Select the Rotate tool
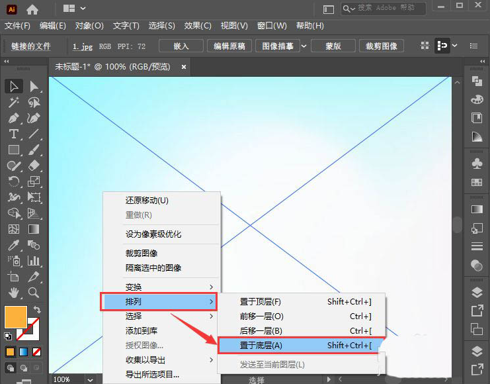Screen dimensions: 490x384 [x=14, y=181]
